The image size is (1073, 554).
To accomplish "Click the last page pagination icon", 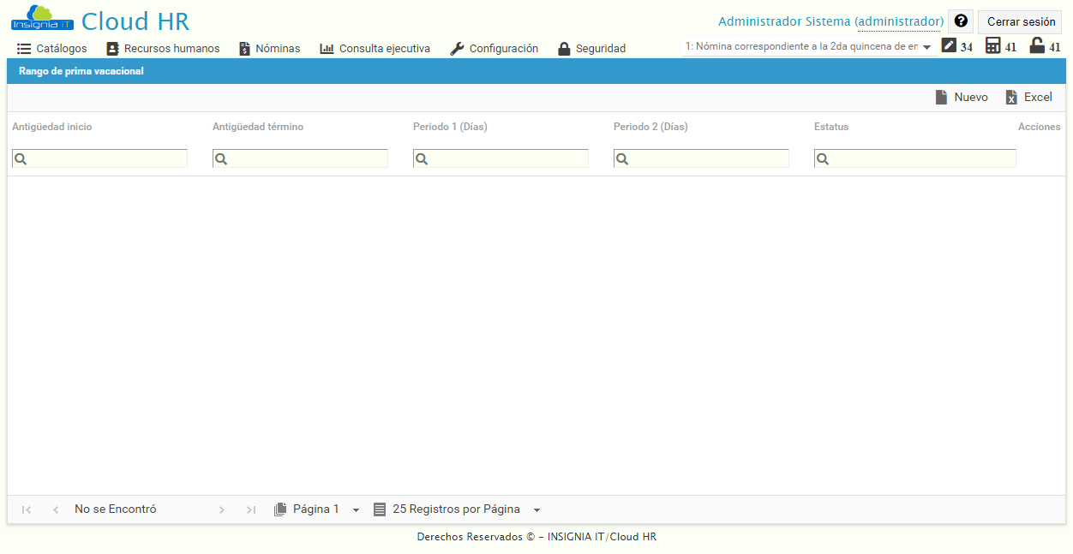I will pyautogui.click(x=250, y=509).
